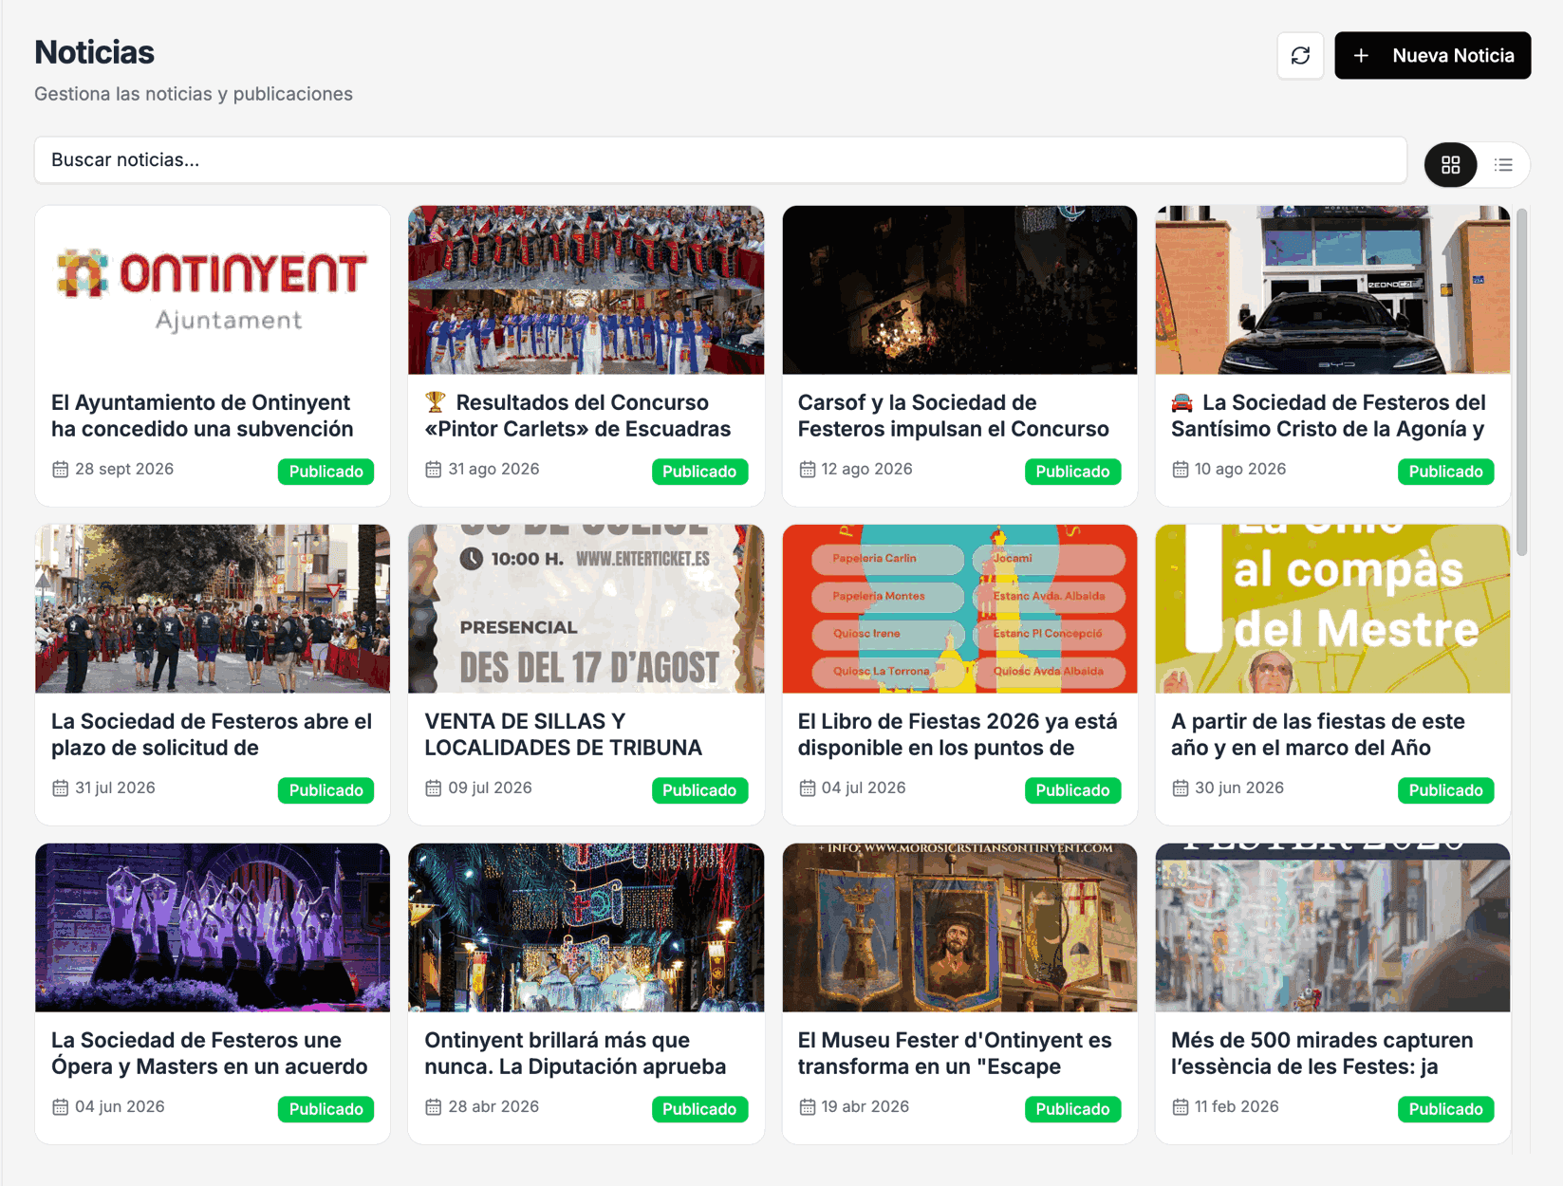
Task: Click Publicado badge on 28 sept 2026 card
Action: click(326, 472)
